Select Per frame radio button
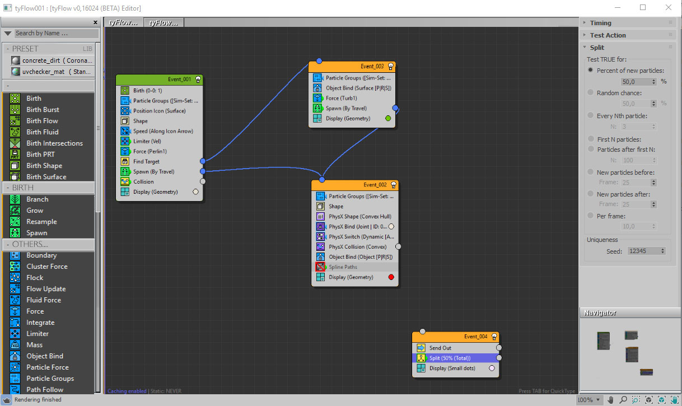Image resolution: width=682 pixels, height=406 pixels. tap(591, 216)
